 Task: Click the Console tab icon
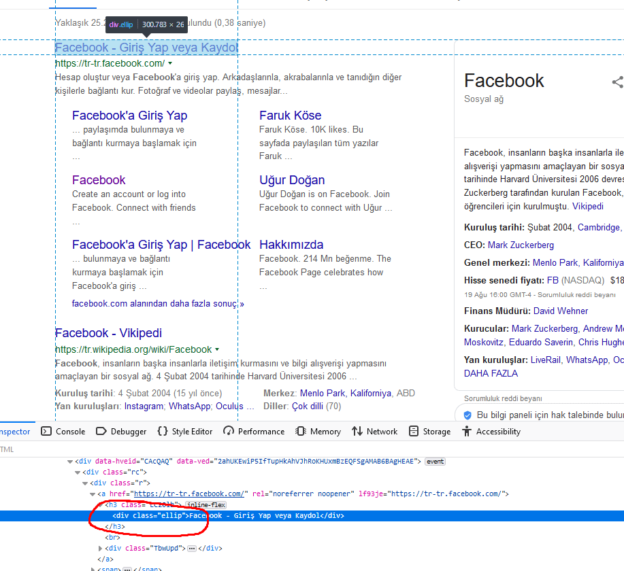(46, 432)
